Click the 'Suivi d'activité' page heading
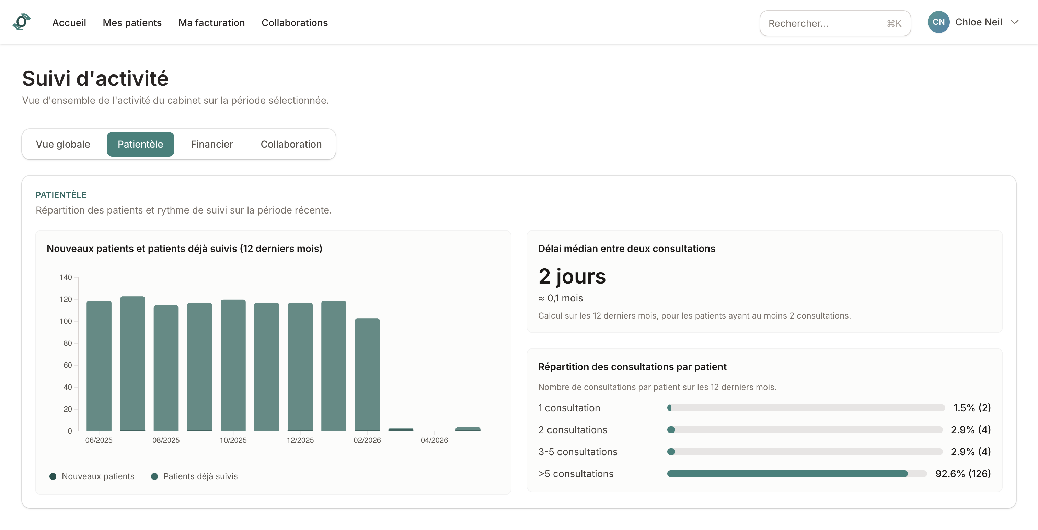 95,78
